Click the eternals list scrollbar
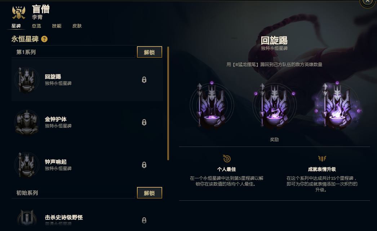The width and height of the screenshot is (377, 231). point(168,103)
